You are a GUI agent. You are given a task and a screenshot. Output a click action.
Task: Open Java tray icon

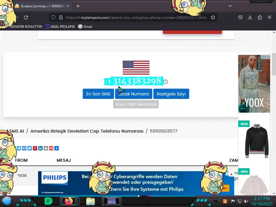pyautogui.click(x=225, y=201)
